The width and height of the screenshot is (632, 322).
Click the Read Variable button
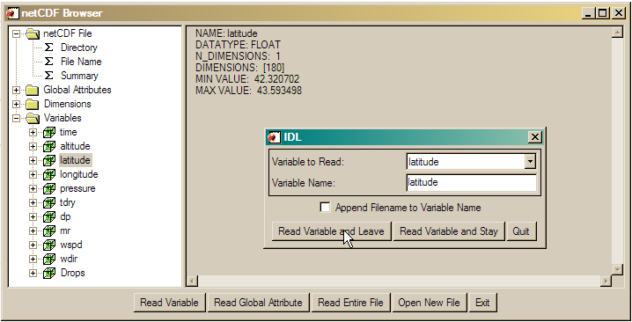coord(169,303)
